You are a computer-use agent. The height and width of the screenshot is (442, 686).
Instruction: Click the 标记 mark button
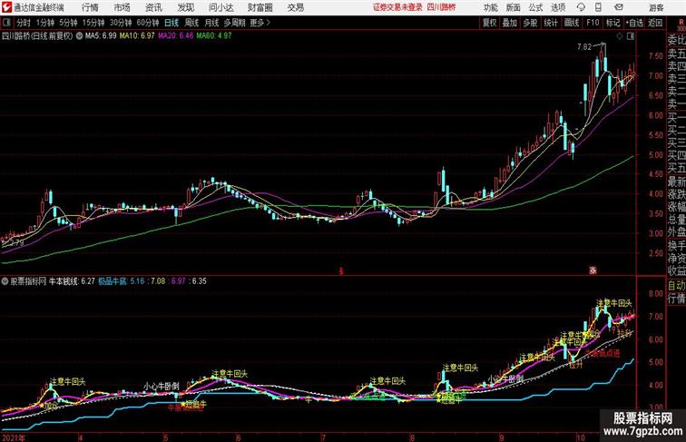[x=612, y=23]
